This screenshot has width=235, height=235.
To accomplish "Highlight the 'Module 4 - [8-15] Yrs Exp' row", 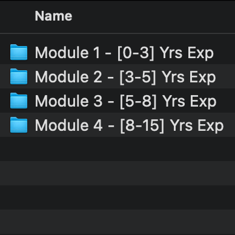I will [x=117, y=125].
